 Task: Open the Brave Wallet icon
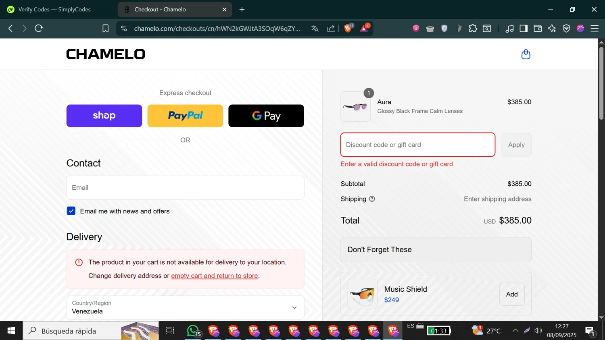[x=538, y=29]
